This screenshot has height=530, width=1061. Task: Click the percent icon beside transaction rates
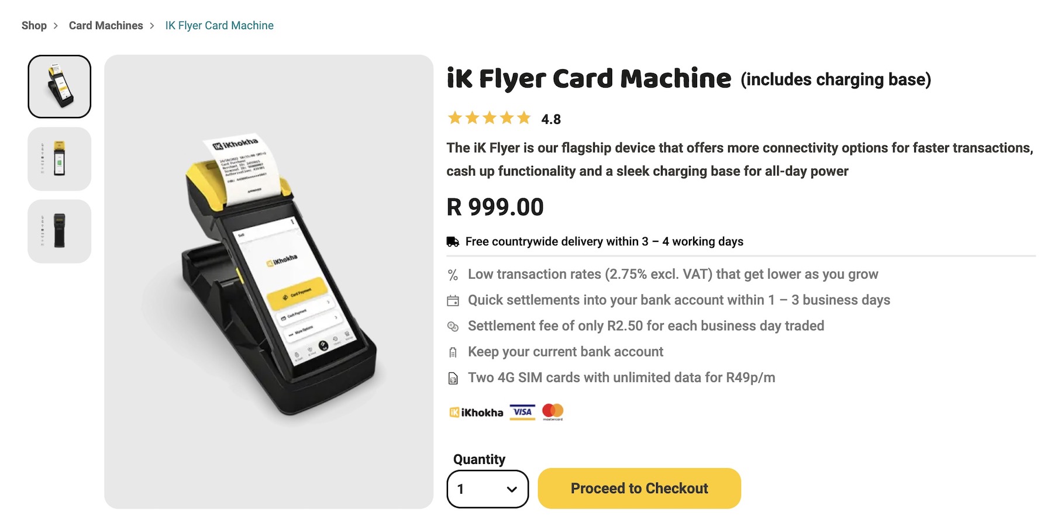(x=453, y=275)
